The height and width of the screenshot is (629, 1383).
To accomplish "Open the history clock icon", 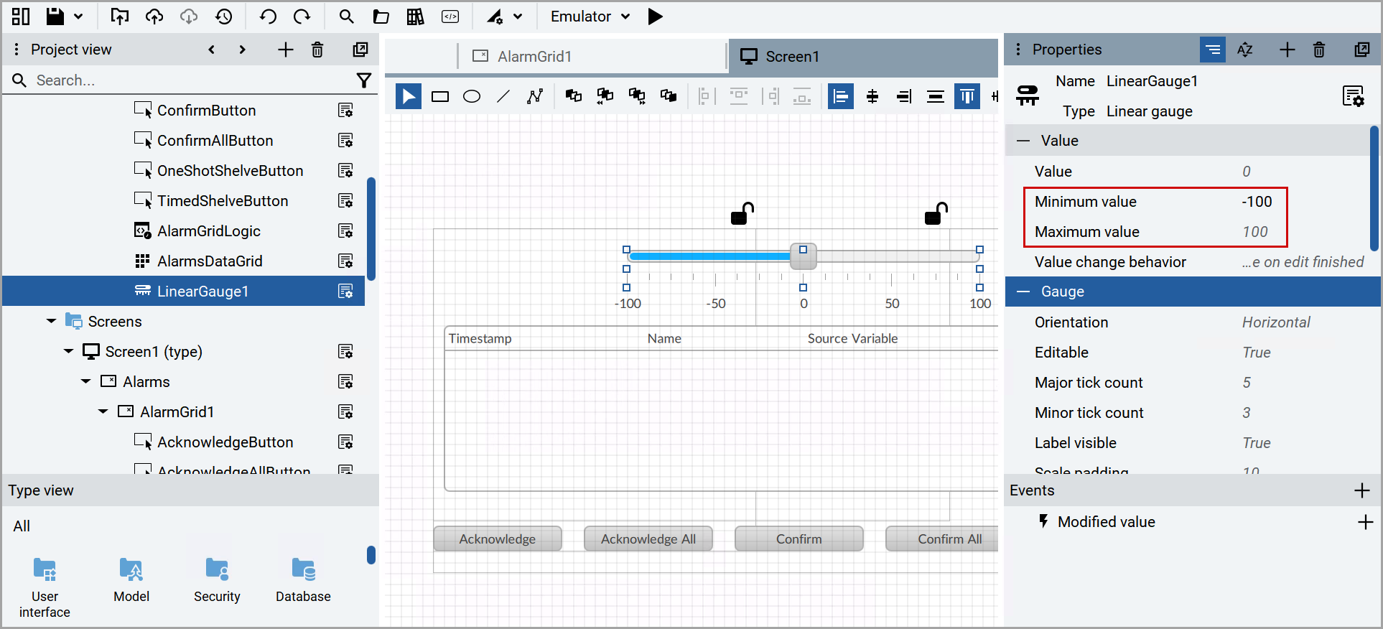I will point(224,17).
